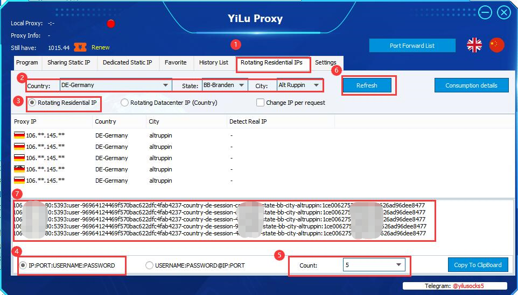Open the Count dropdown

[398, 265]
